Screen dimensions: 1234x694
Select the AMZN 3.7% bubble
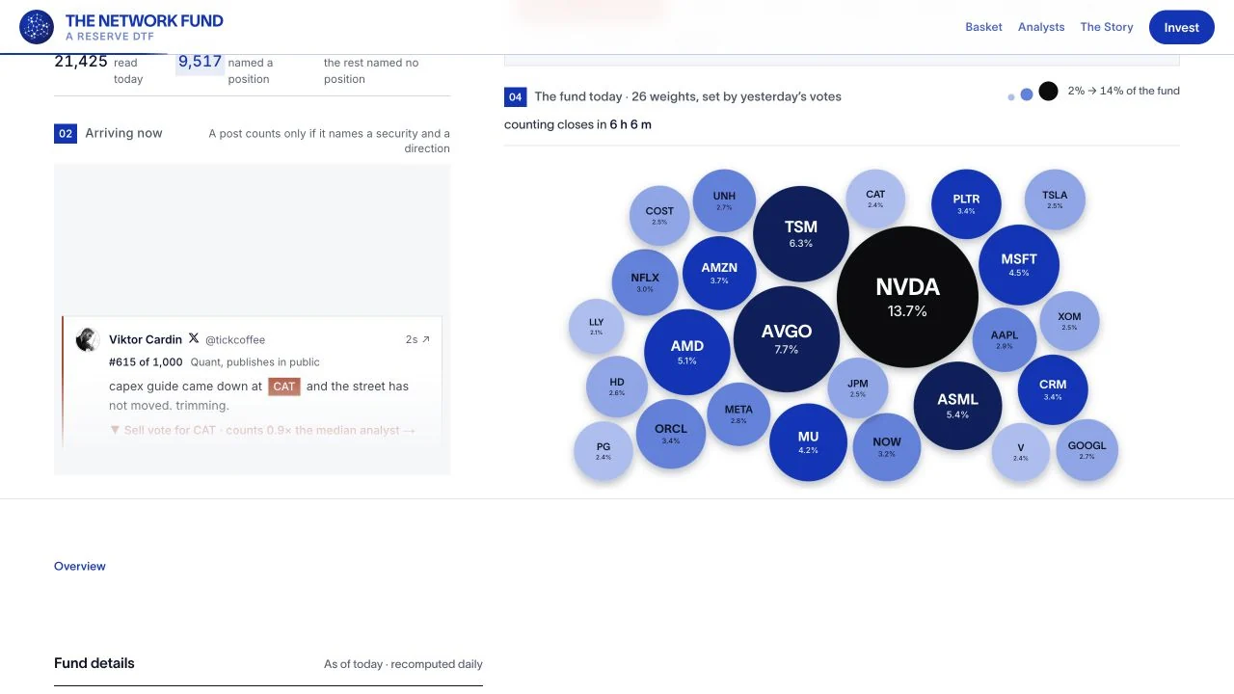719,273
